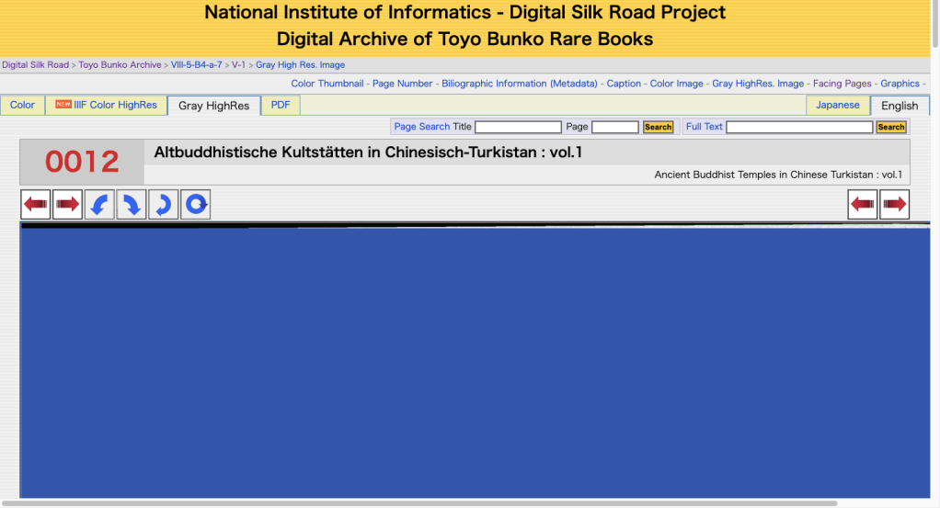The height and width of the screenshot is (508, 940).
Task: Go to next page using arrow beside rotate icons
Action: [x=67, y=204]
